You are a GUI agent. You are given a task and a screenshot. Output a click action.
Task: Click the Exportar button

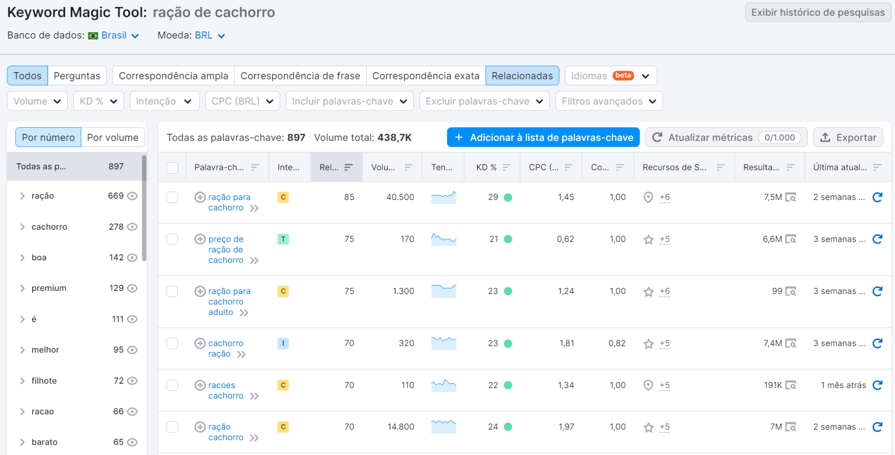coord(848,137)
